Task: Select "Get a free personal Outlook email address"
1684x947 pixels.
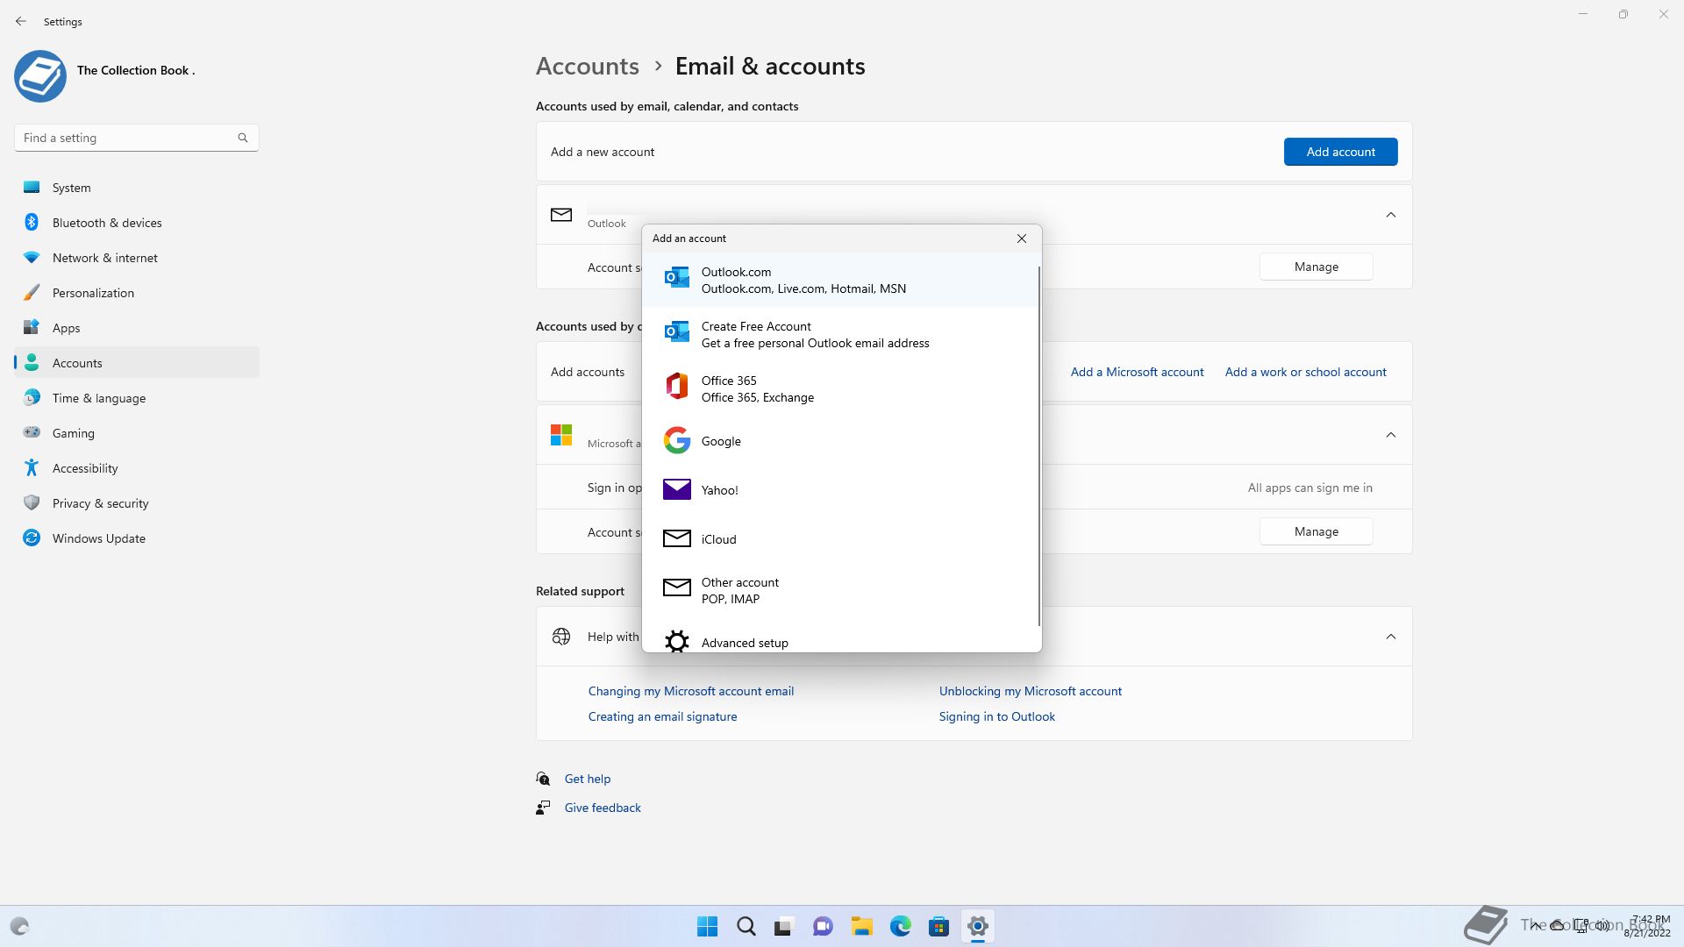Action: pos(815,343)
